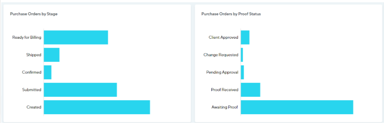Click the Submitted axis label

point(32,89)
